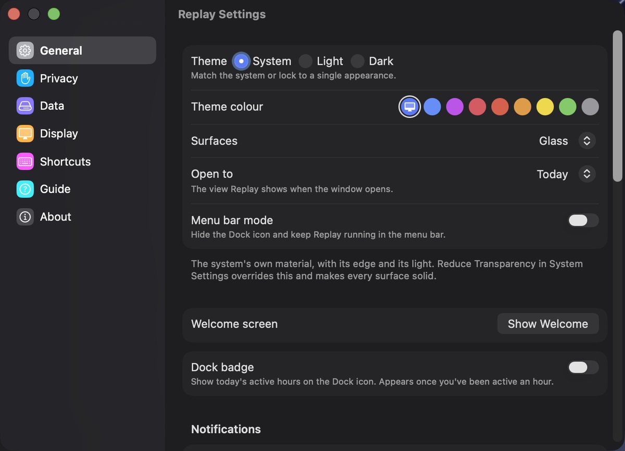Viewport: 625px width, 451px height.
Task: Click the About info icon
Action: point(25,217)
